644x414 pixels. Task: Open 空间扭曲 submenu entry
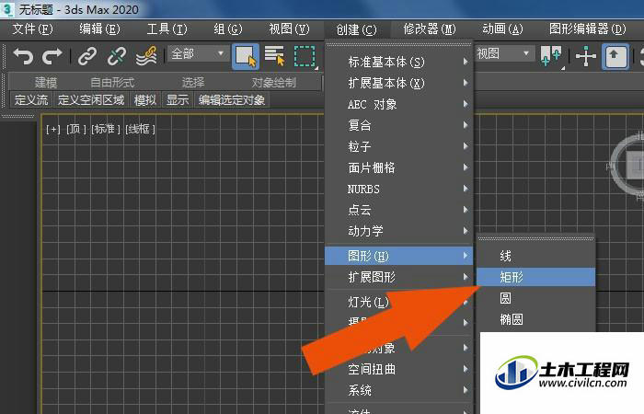(x=398, y=369)
